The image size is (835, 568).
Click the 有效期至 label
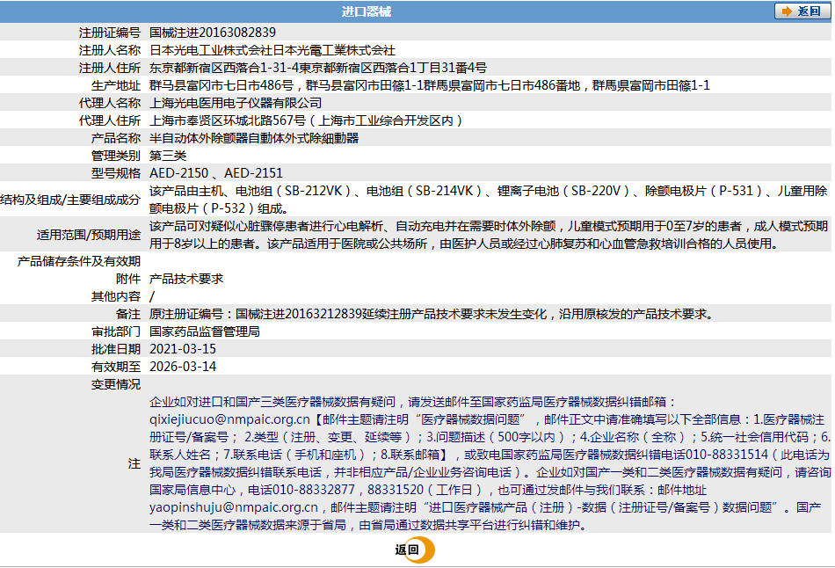[x=116, y=367]
